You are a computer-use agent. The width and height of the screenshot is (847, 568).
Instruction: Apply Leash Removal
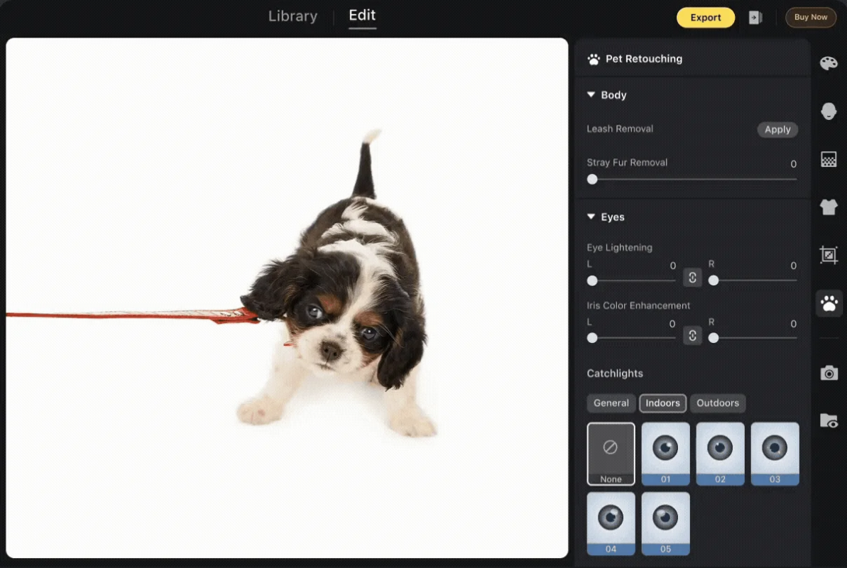(x=777, y=129)
